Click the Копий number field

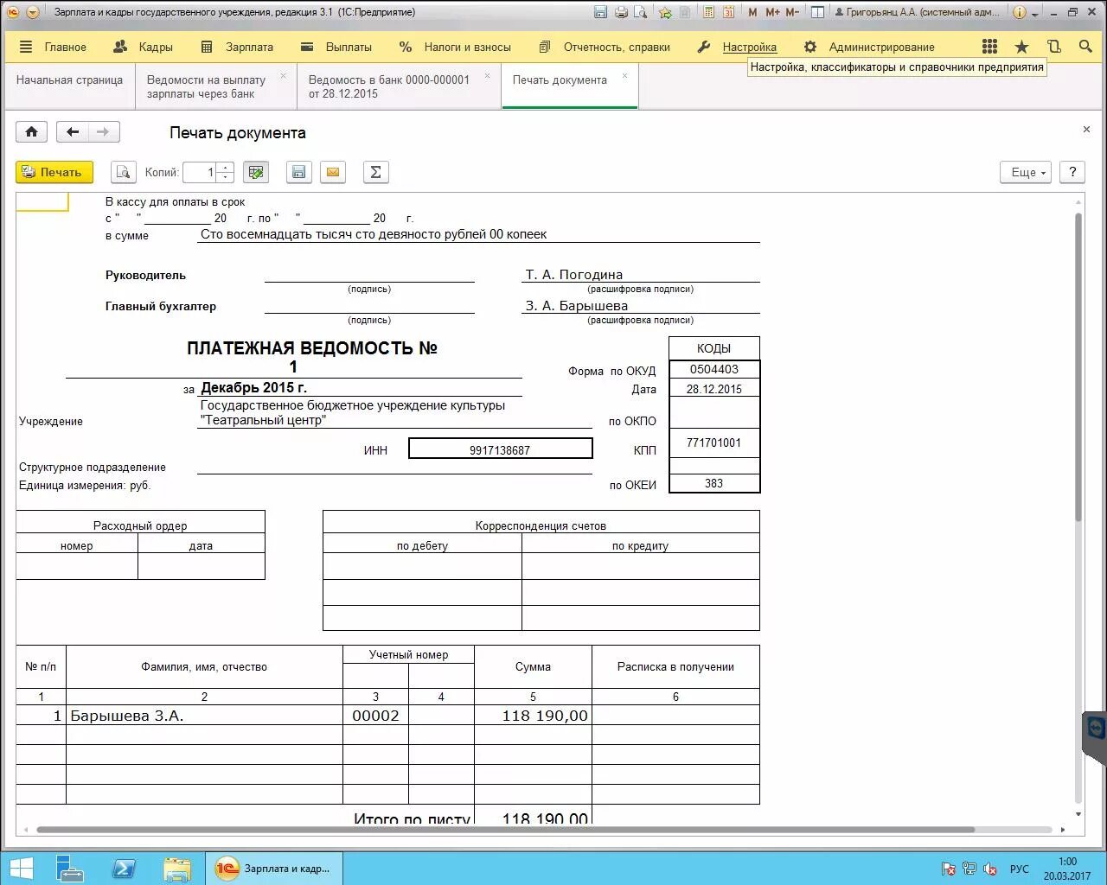(x=200, y=172)
